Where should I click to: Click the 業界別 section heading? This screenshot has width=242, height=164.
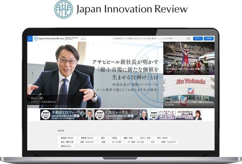(x=60, y=131)
